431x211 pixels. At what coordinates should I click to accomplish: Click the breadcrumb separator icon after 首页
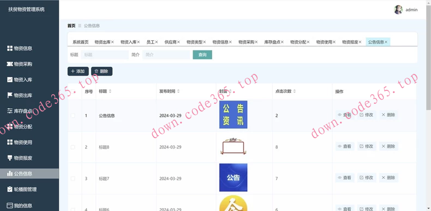(x=80, y=26)
